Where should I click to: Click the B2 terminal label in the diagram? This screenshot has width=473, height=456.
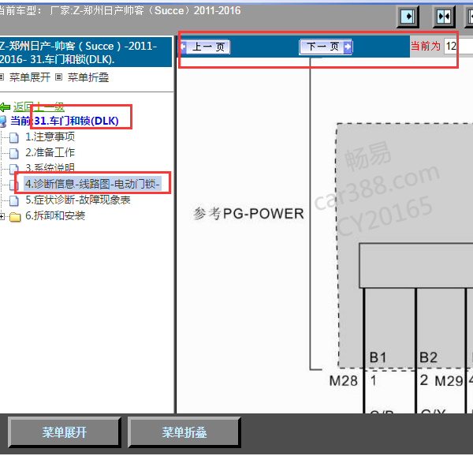[428, 357]
